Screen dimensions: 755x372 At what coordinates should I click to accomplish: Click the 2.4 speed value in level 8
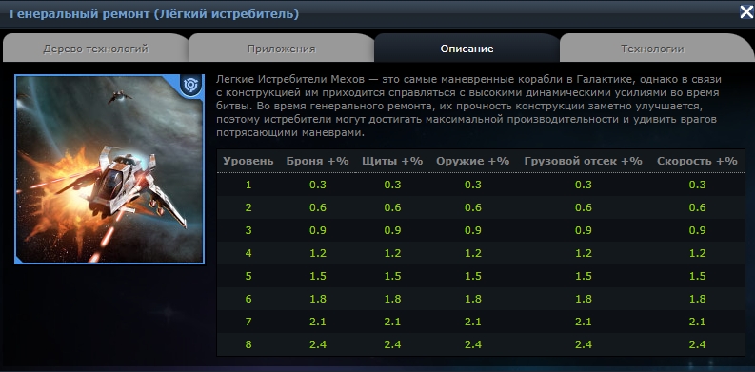click(697, 344)
